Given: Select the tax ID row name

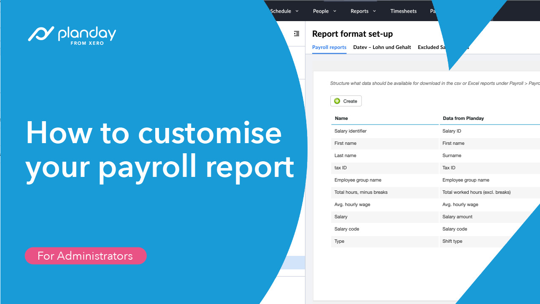Looking at the screenshot, I should pos(340,168).
